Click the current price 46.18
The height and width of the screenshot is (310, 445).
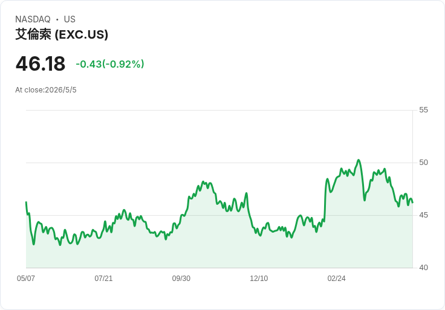(x=41, y=64)
